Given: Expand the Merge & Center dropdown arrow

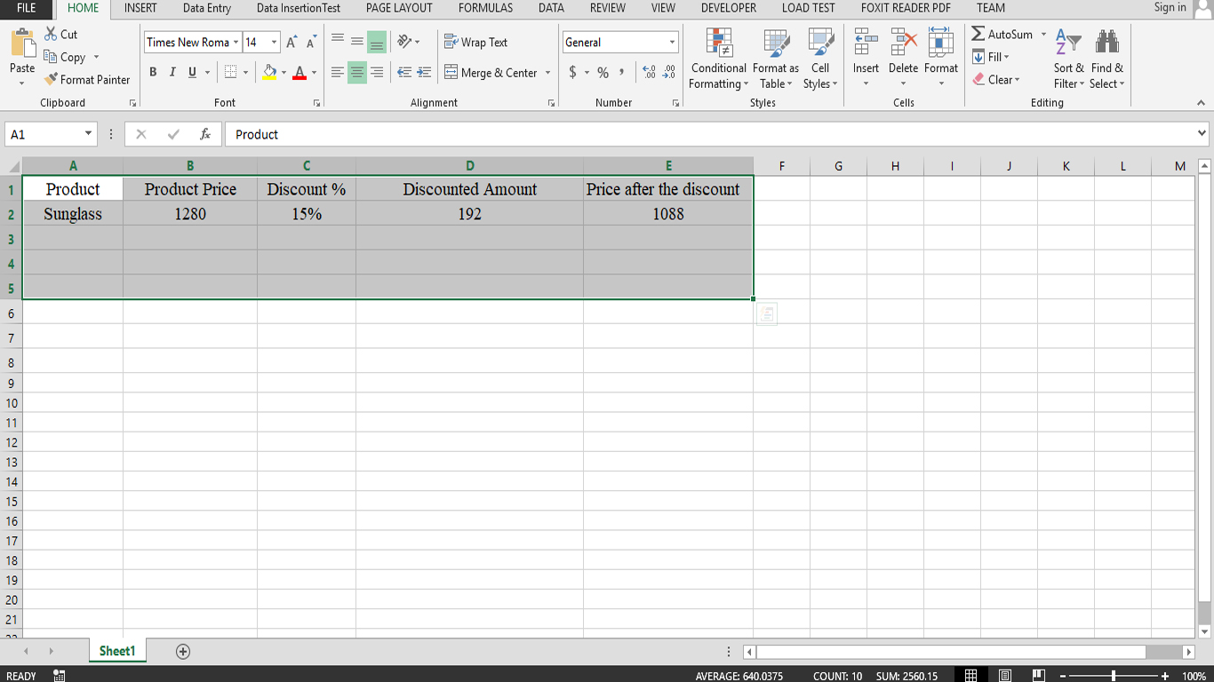Looking at the screenshot, I should (x=547, y=73).
